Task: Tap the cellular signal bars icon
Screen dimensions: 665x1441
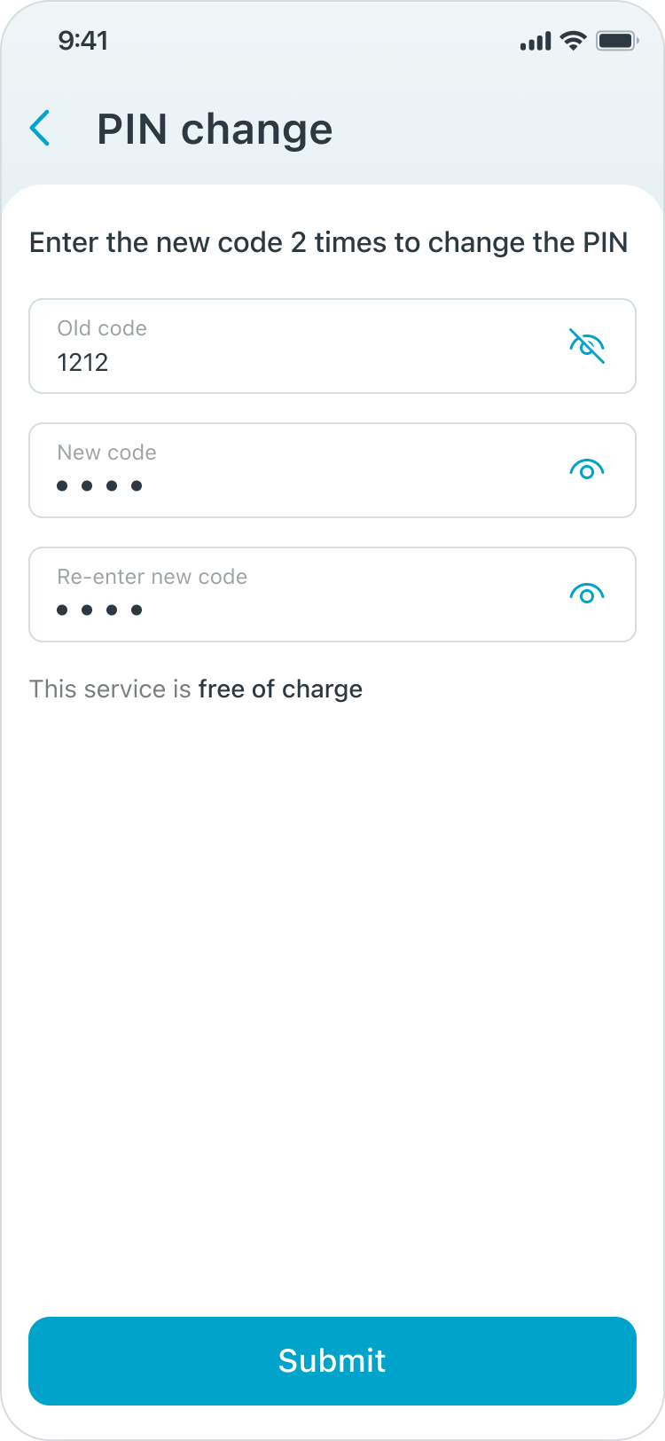Action: click(x=536, y=42)
